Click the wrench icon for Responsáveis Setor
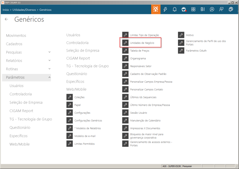The image size is (239, 169). [125, 66]
